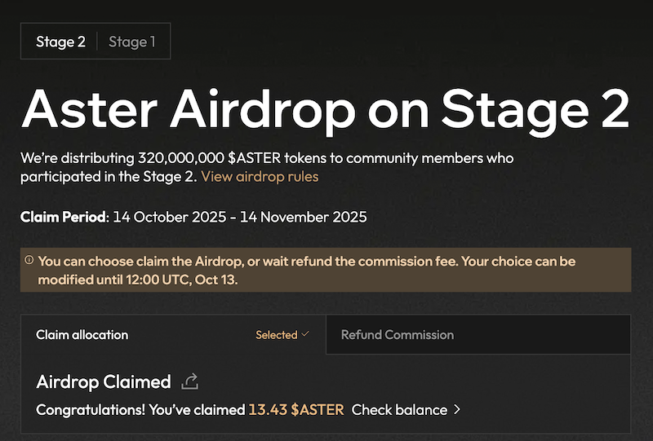Click the Congratulations message text

click(x=140, y=409)
